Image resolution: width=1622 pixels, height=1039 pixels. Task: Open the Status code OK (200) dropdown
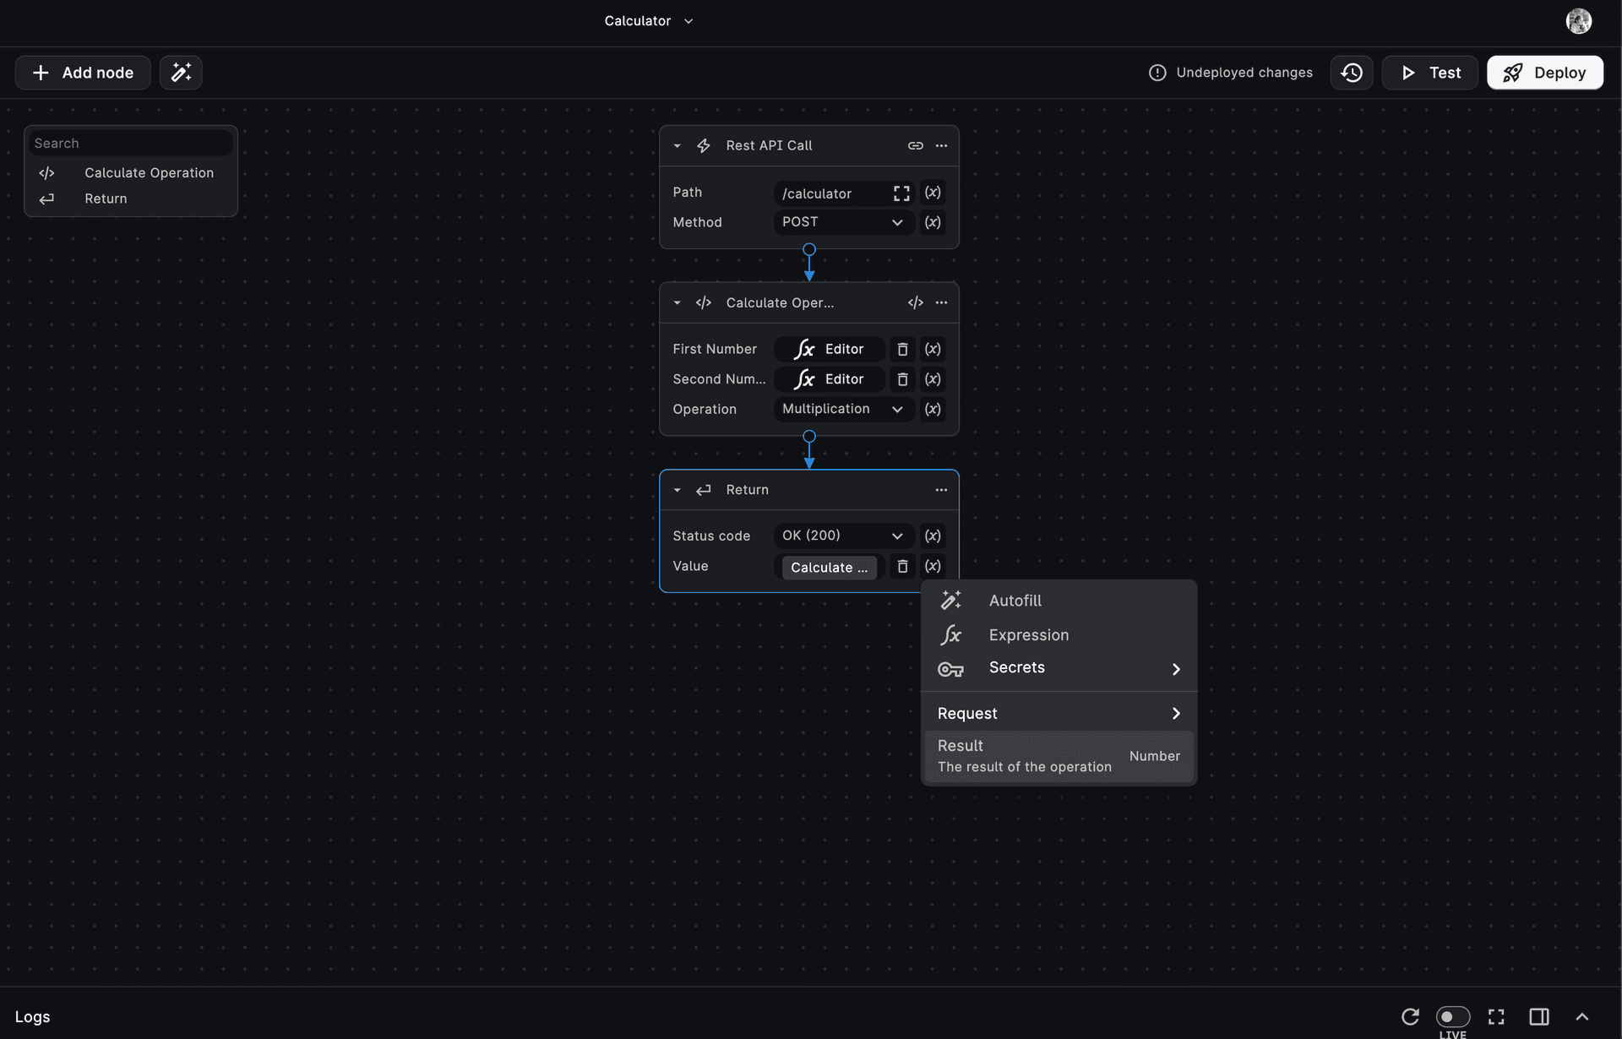[x=842, y=536]
